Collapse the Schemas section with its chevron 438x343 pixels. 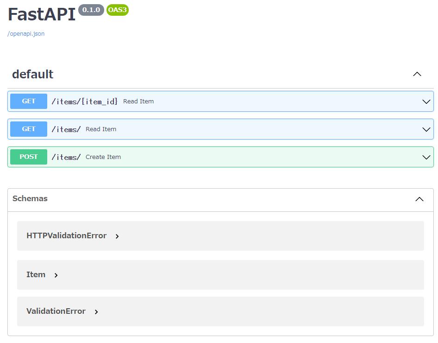coord(419,199)
